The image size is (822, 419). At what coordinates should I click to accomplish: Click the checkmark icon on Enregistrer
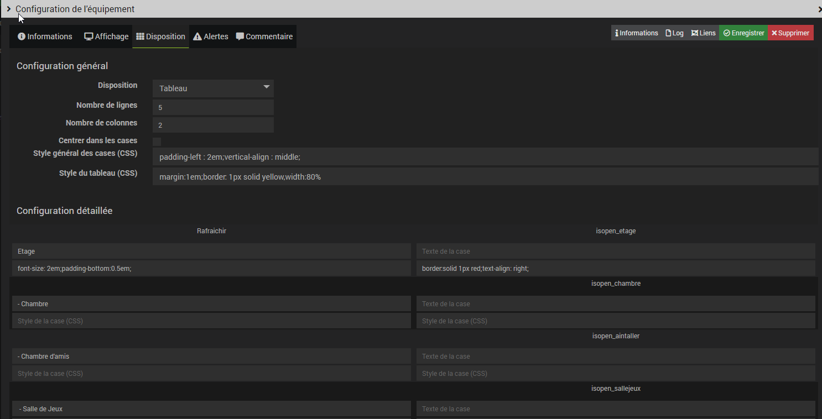pos(726,33)
